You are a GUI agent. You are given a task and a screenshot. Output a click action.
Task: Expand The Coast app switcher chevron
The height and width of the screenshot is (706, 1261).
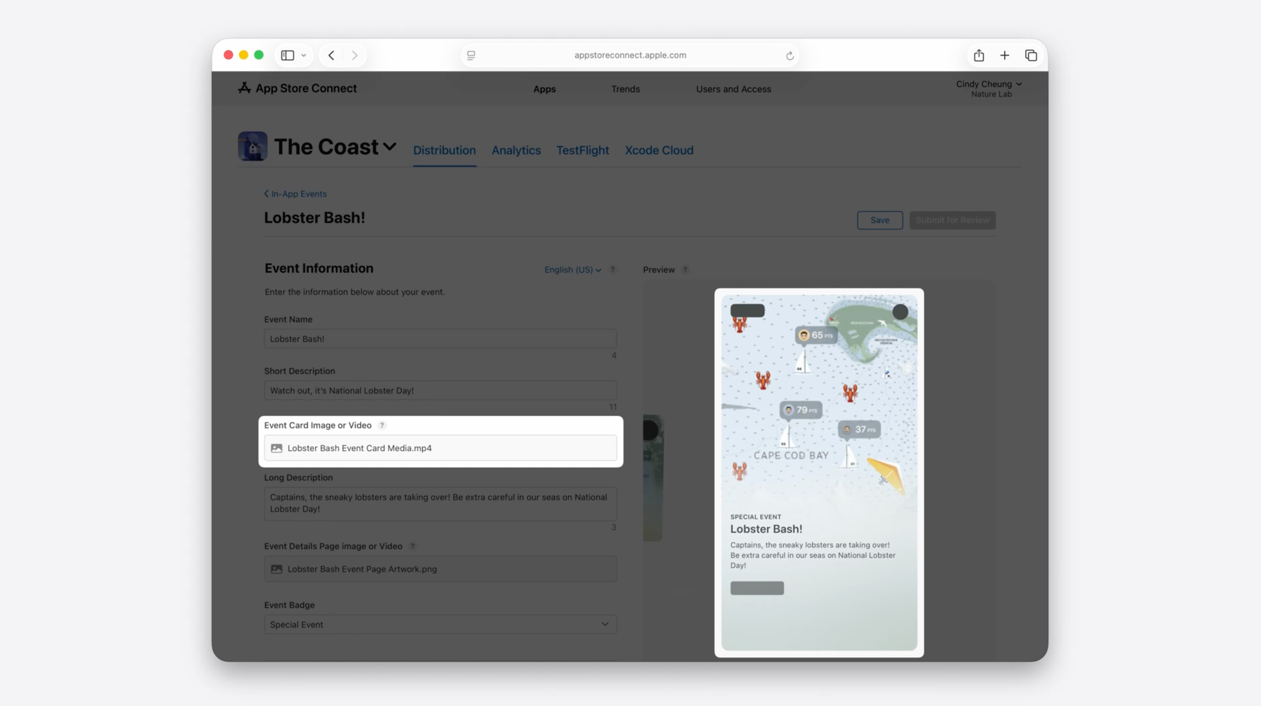point(390,146)
